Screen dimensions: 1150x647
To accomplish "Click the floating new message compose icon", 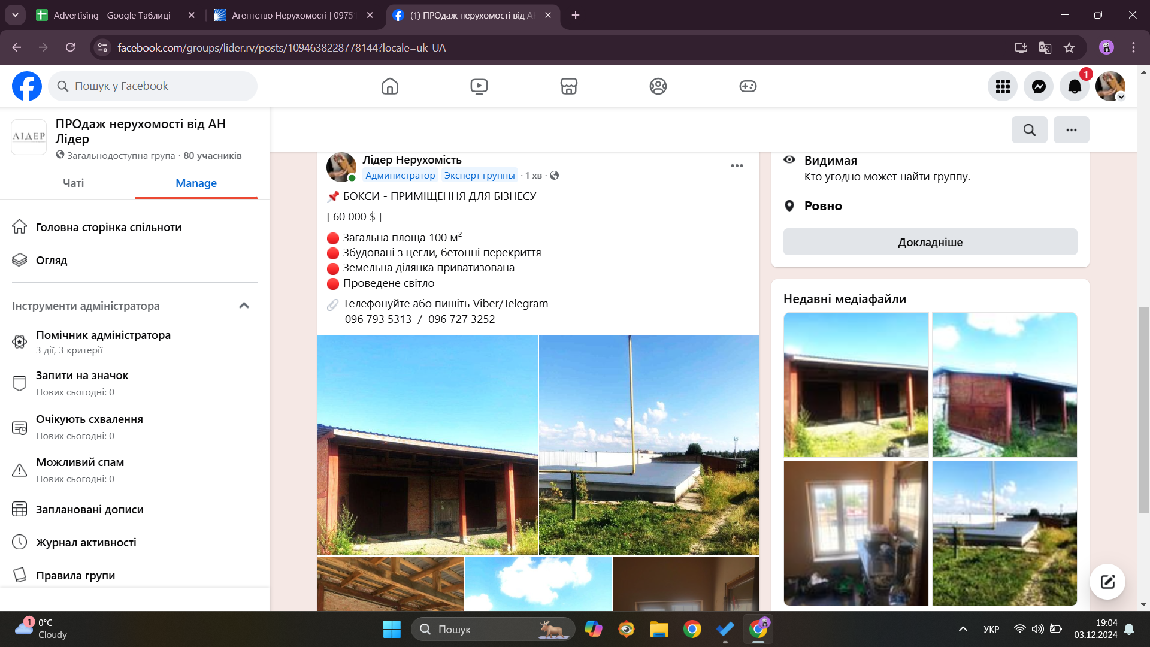I will click(x=1107, y=581).
